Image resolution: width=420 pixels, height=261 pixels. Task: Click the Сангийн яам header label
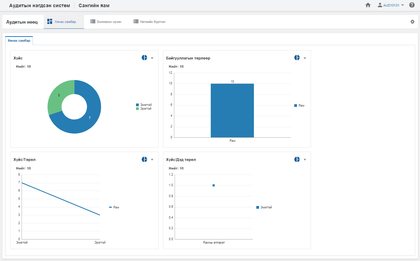pyautogui.click(x=94, y=5)
